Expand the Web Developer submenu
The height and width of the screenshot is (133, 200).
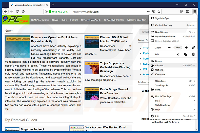point(173,105)
